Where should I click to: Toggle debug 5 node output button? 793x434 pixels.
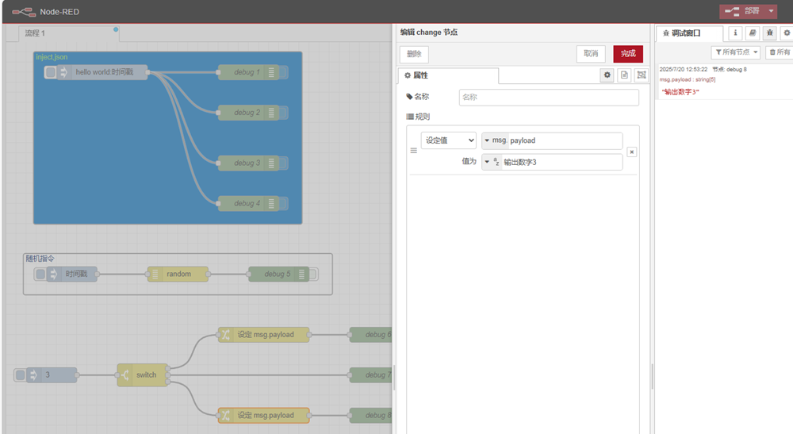point(313,275)
